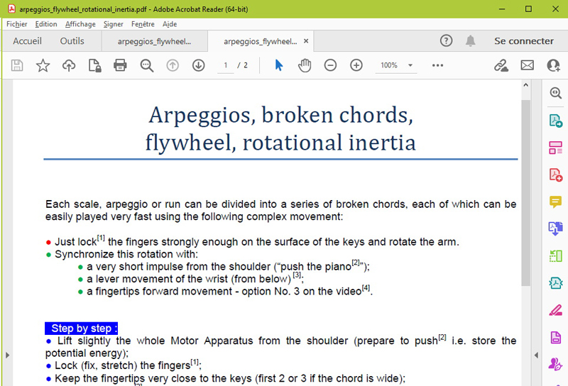Click the current page number field
The height and width of the screenshot is (386, 568).
tap(226, 65)
